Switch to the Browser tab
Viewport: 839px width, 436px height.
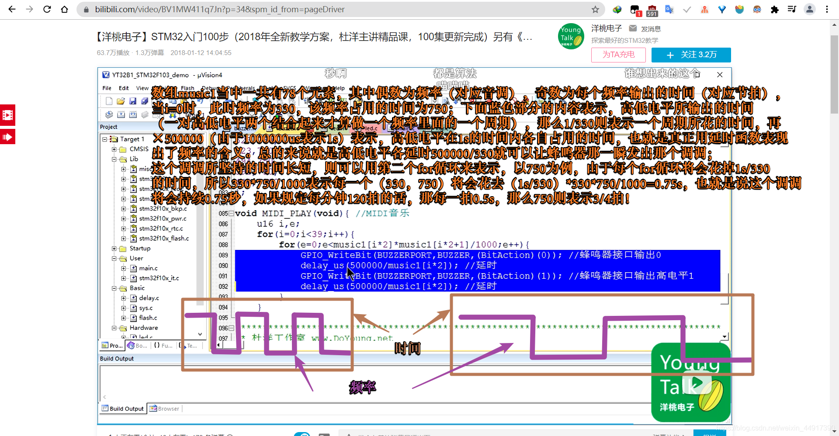pyautogui.click(x=164, y=408)
